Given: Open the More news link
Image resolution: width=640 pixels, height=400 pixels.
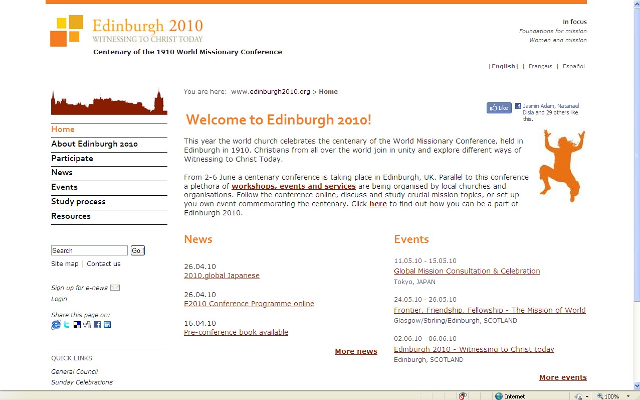Looking at the screenshot, I should pos(356,351).
